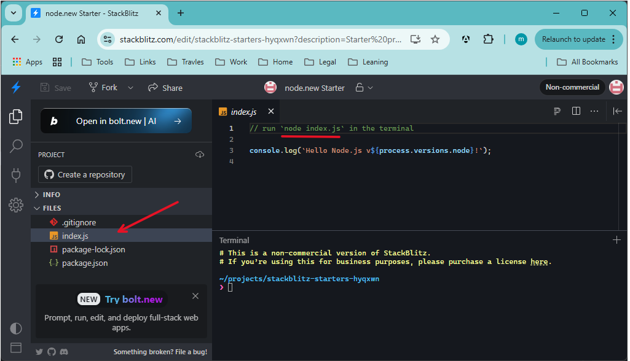Click the Twitter icon in footer
The width and height of the screenshot is (630, 361).
tap(39, 352)
